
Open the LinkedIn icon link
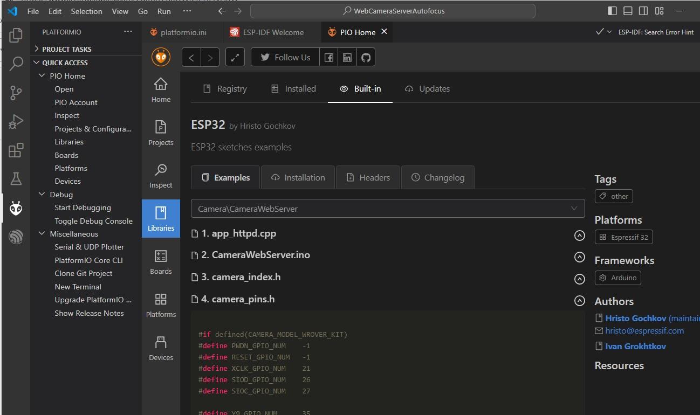click(x=347, y=58)
